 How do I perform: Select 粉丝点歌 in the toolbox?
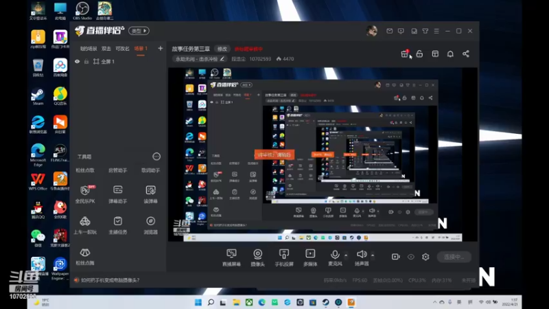tap(85, 170)
